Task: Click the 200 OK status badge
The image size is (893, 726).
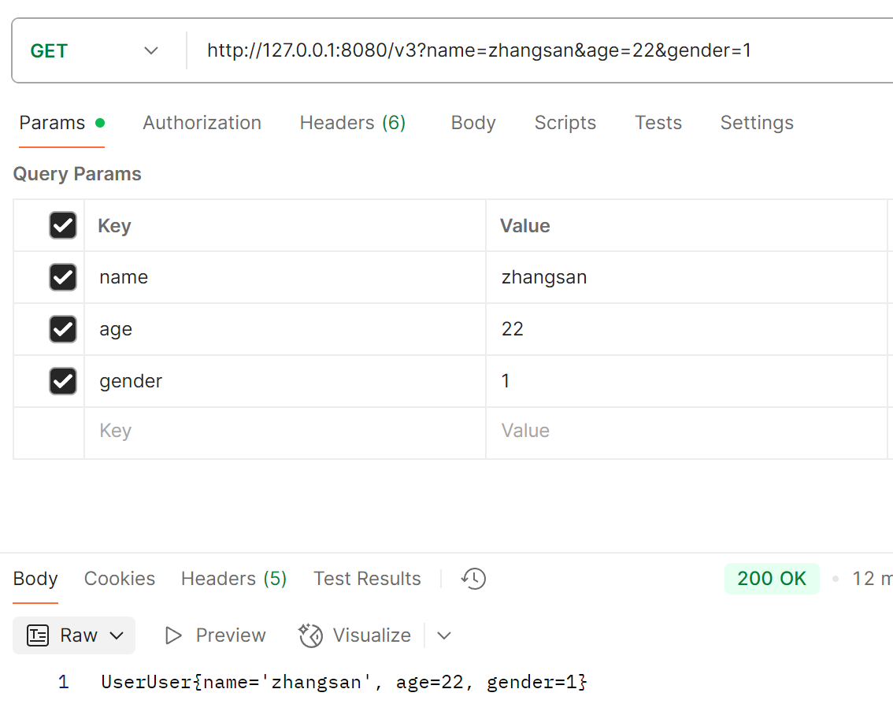Action: [771, 579]
